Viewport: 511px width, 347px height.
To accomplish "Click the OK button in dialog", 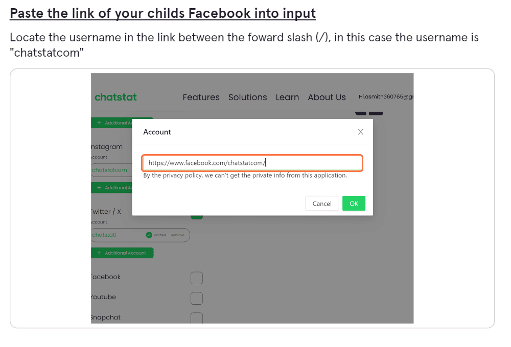I will 354,204.
